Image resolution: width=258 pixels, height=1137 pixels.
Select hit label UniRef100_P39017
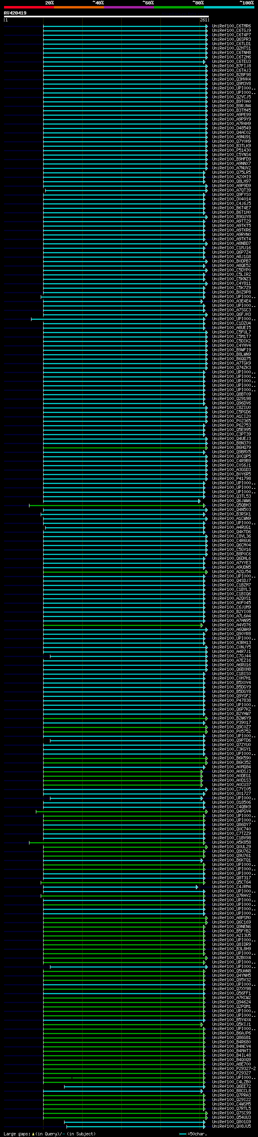pyautogui.click(x=231, y=722)
